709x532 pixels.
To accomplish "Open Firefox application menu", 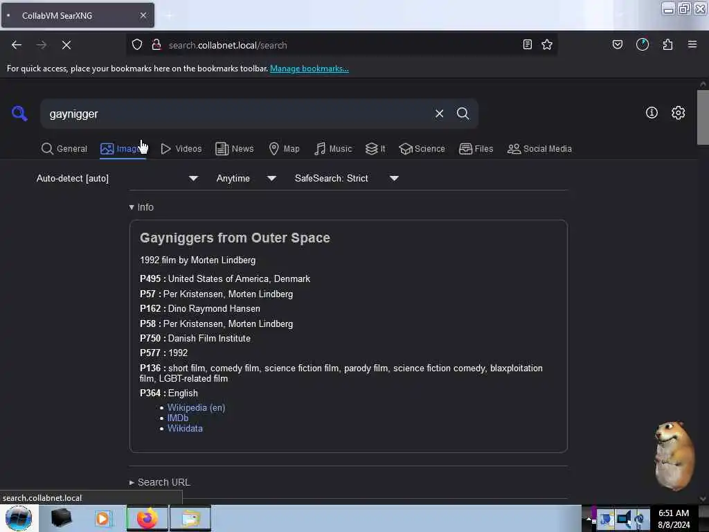I will 692,44.
